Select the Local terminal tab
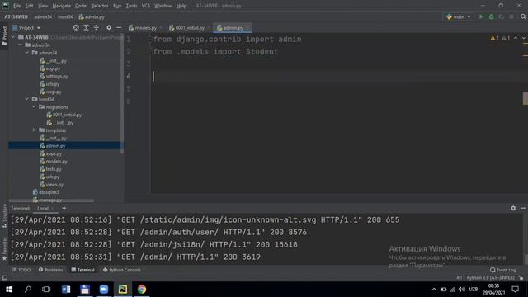This screenshot has width=528, height=297. [43, 209]
